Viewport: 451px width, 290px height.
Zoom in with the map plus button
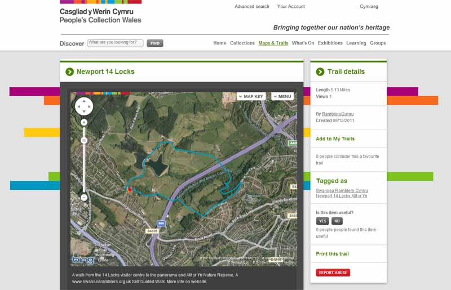pyautogui.click(x=84, y=122)
